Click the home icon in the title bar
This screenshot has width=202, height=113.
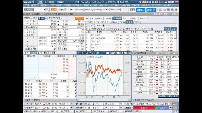(x=160, y=2)
